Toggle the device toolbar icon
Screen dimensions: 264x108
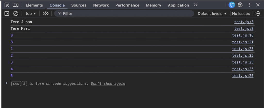pos(16,5)
